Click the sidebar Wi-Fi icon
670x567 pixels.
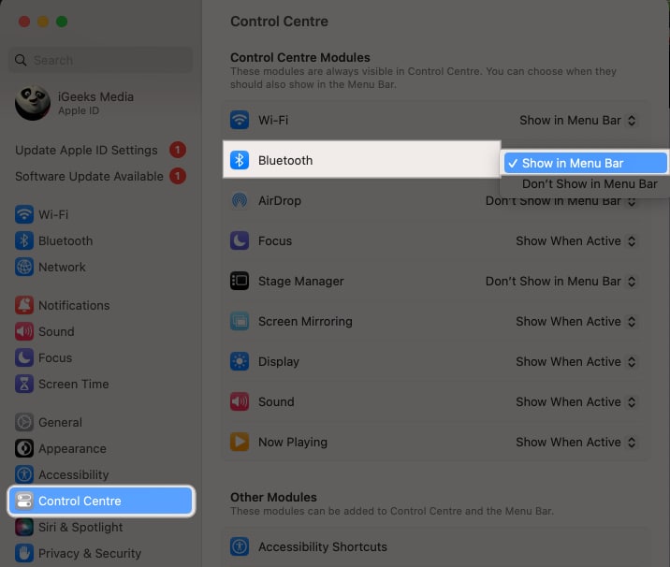24,214
